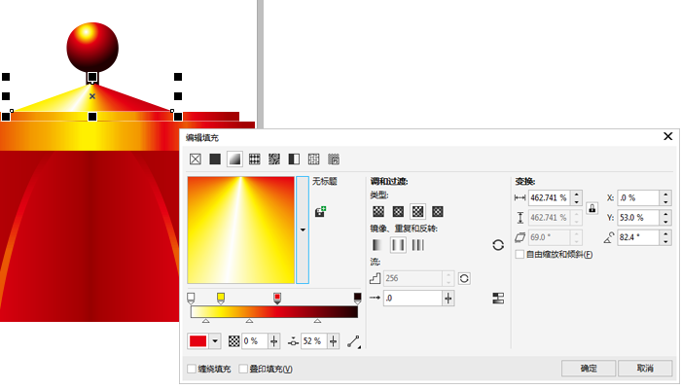Open the acceleration slider plus button
This screenshot has width=681, height=389.
448,299
